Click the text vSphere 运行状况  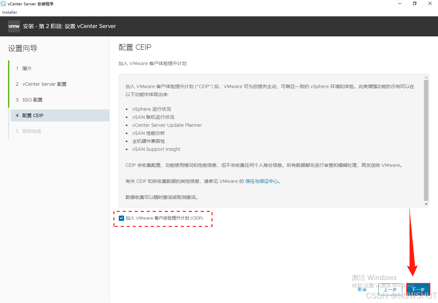click(151, 109)
